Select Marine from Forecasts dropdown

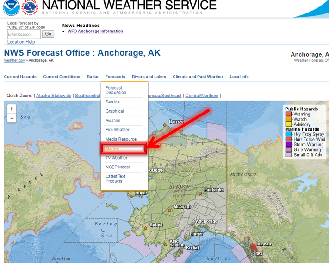click(x=112, y=148)
